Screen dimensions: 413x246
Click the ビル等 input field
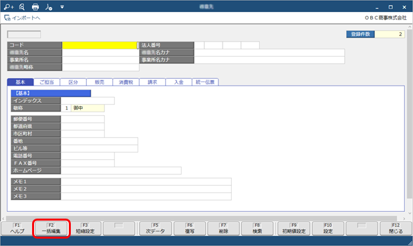pos(99,148)
